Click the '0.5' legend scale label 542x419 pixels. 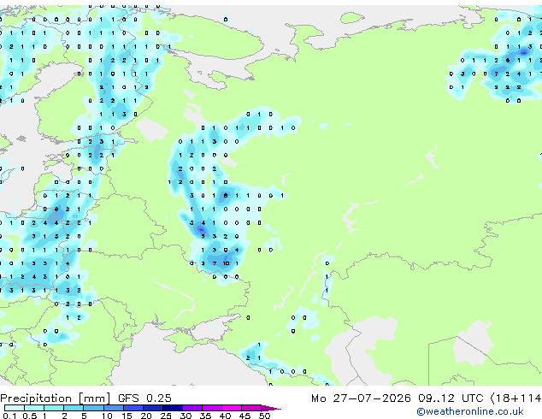29,416
